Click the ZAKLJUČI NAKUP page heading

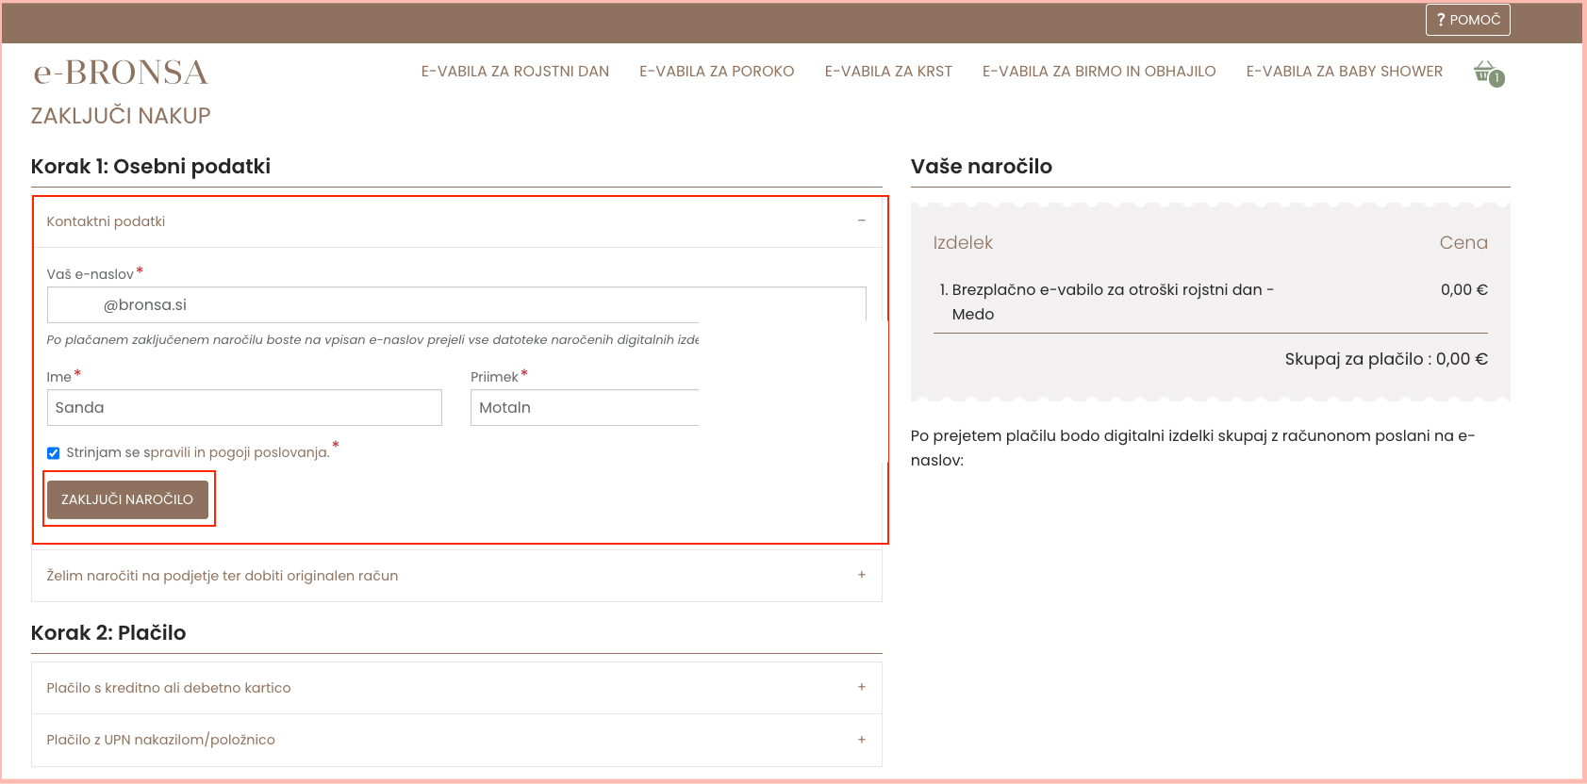coord(121,116)
